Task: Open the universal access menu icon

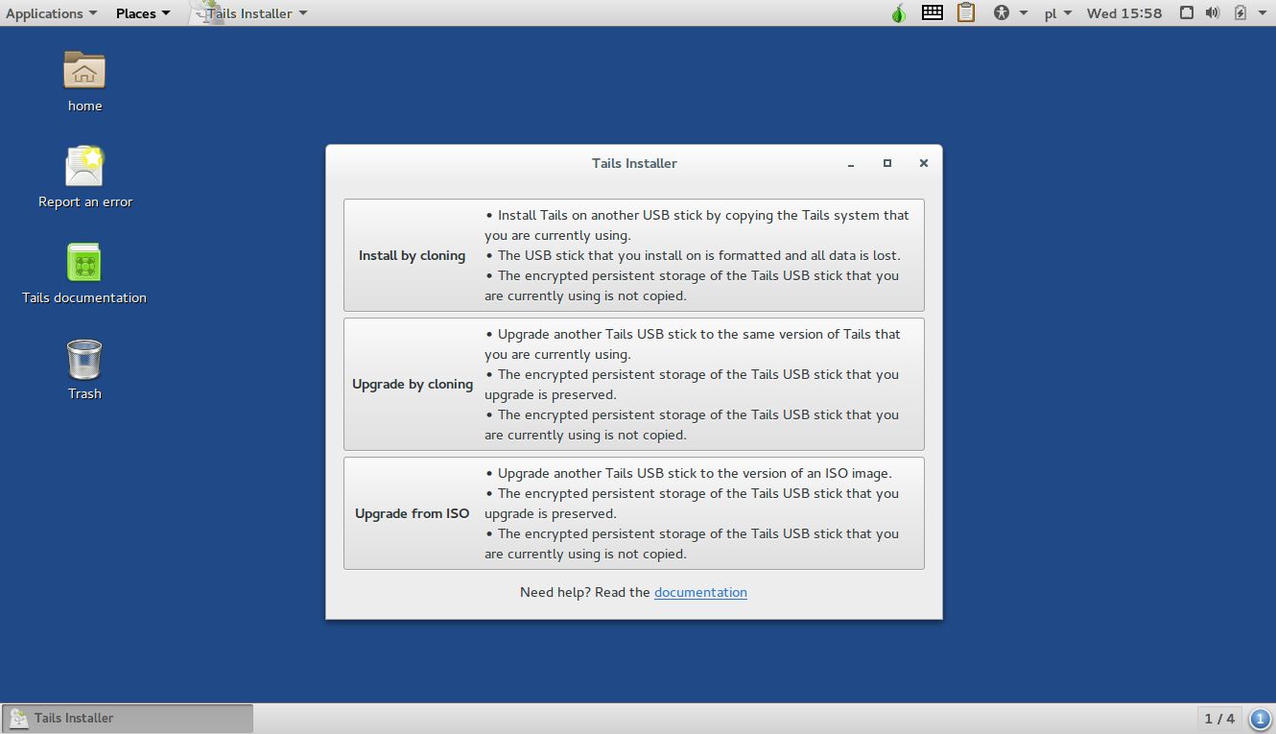Action: pos(1002,13)
